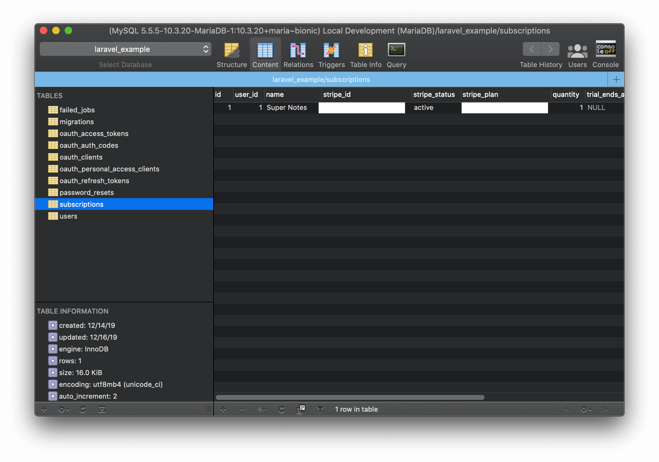Go forward in Table History
Image resolution: width=659 pixels, height=462 pixels.
[x=550, y=49]
